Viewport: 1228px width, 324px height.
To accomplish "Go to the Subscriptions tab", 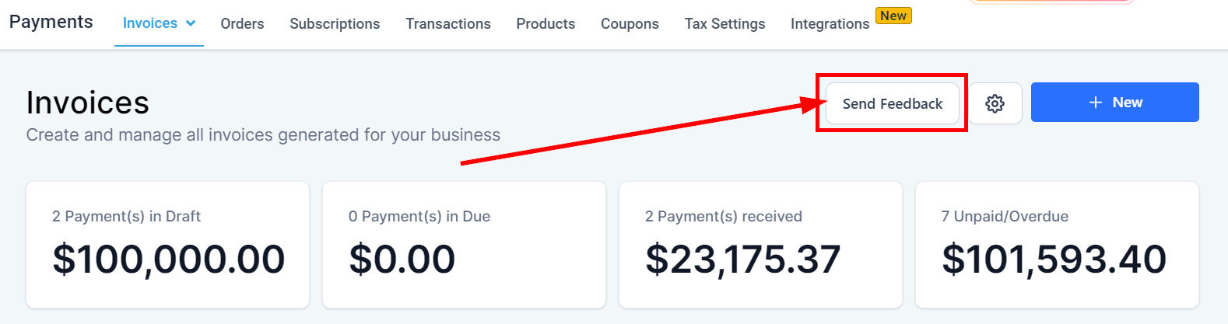I will [335, 24].
